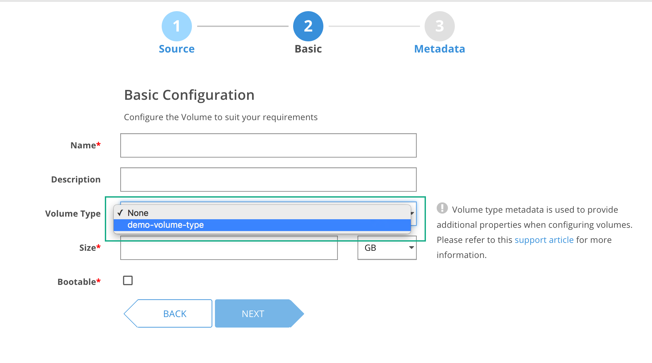Screen dimensions: 652x363
Task: Toggle the Bootable checkbox
Action: (128, 281)
